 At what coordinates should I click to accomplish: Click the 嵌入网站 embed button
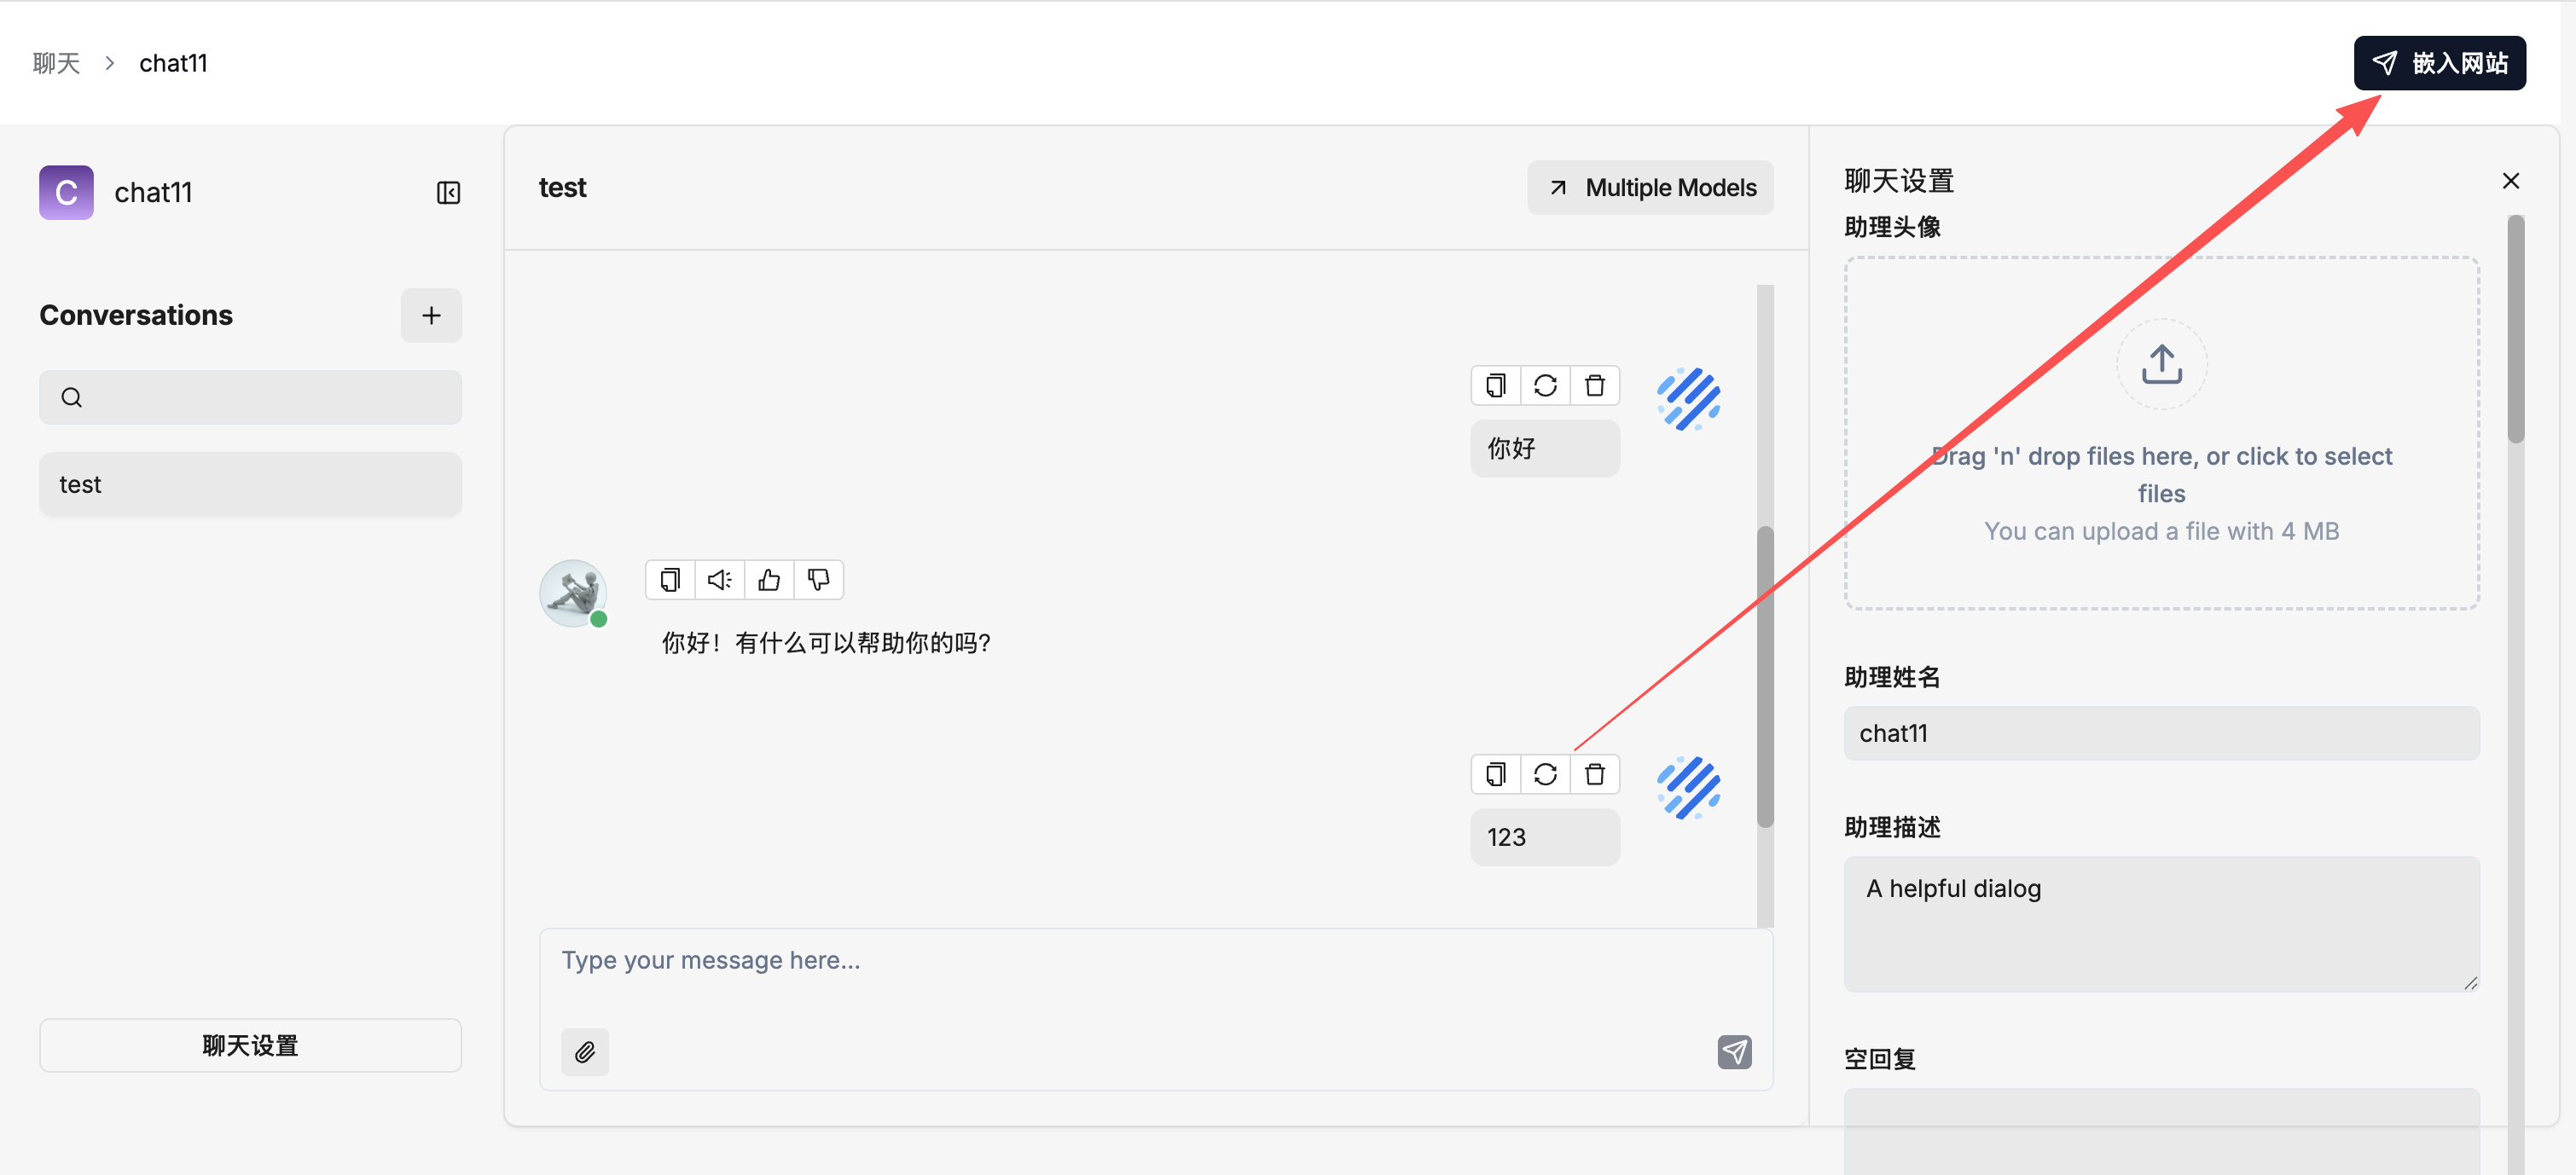click(2439, 63)
